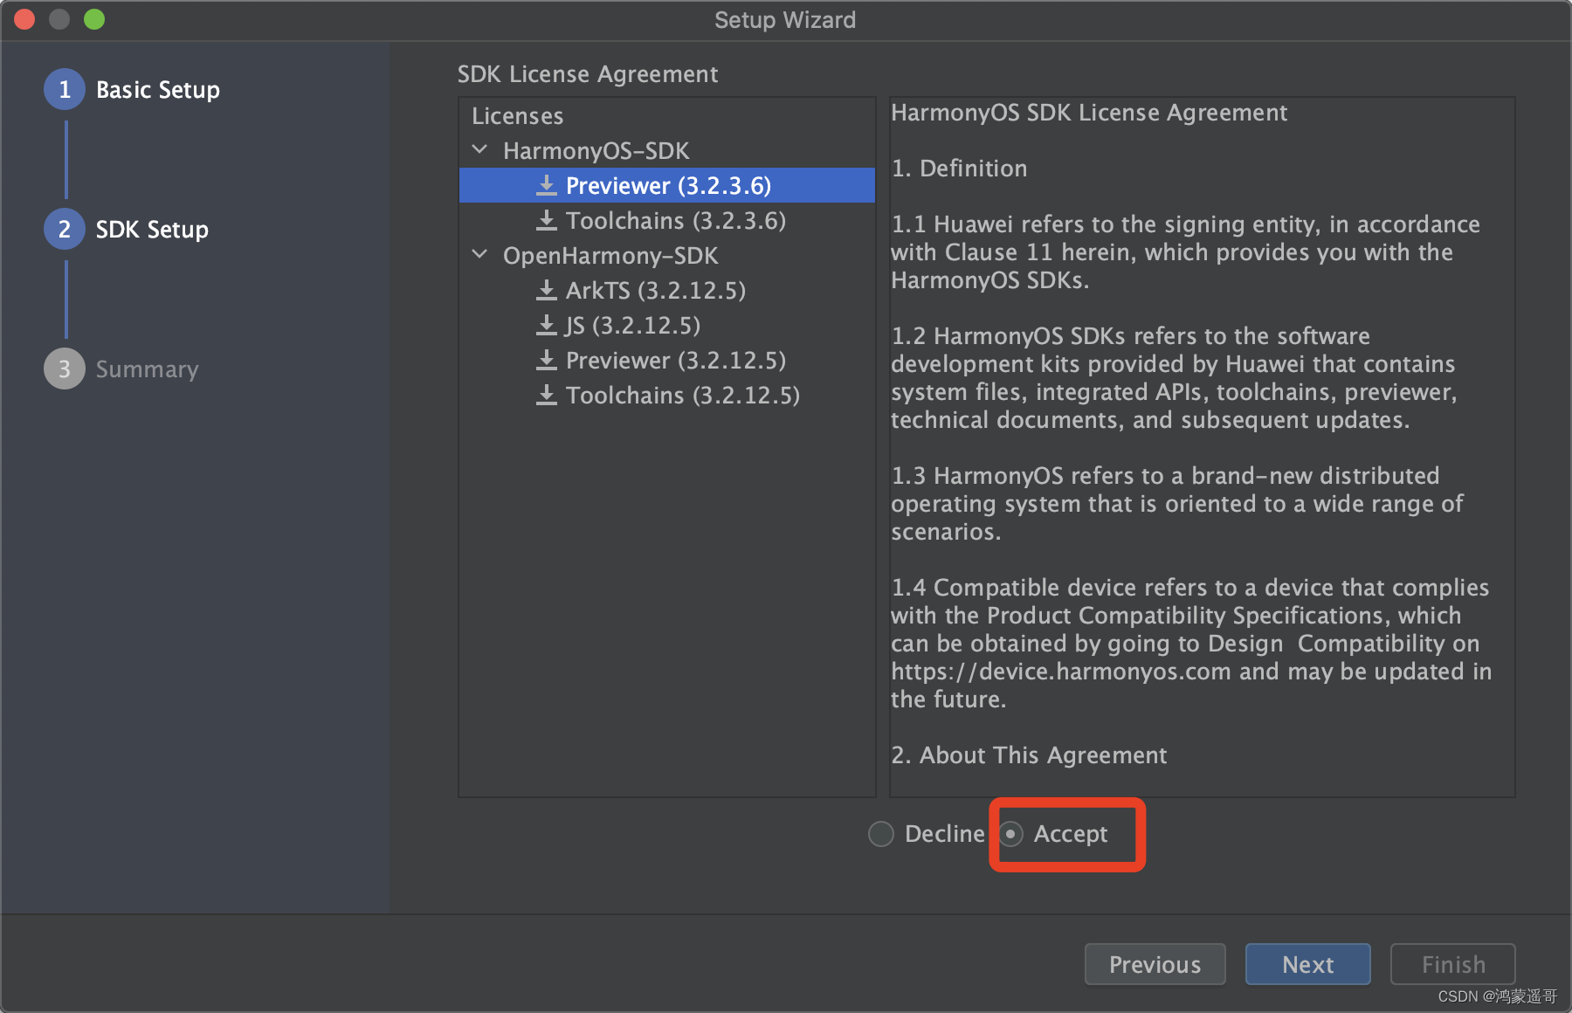This screenshot has width=1572, height=1013.
Task: Click download icon beside Previewer (3.2.12.5)
Action: (547, 360)
